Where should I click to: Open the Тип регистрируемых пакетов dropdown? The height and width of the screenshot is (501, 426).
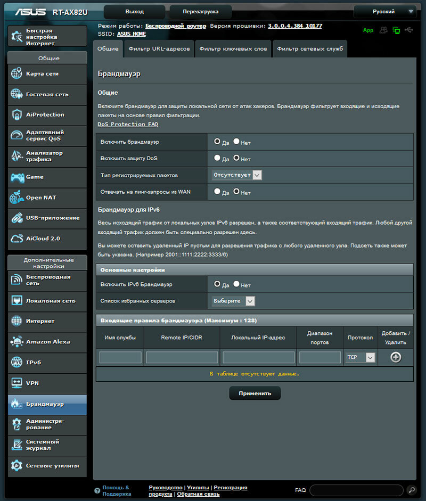point(237,175)
